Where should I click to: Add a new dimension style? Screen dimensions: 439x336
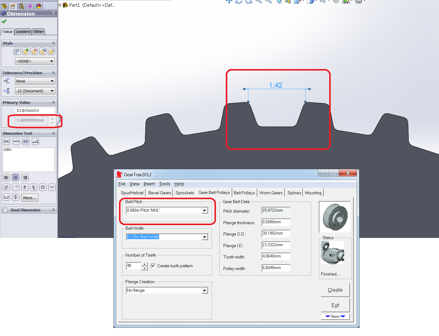click(26, 51)
